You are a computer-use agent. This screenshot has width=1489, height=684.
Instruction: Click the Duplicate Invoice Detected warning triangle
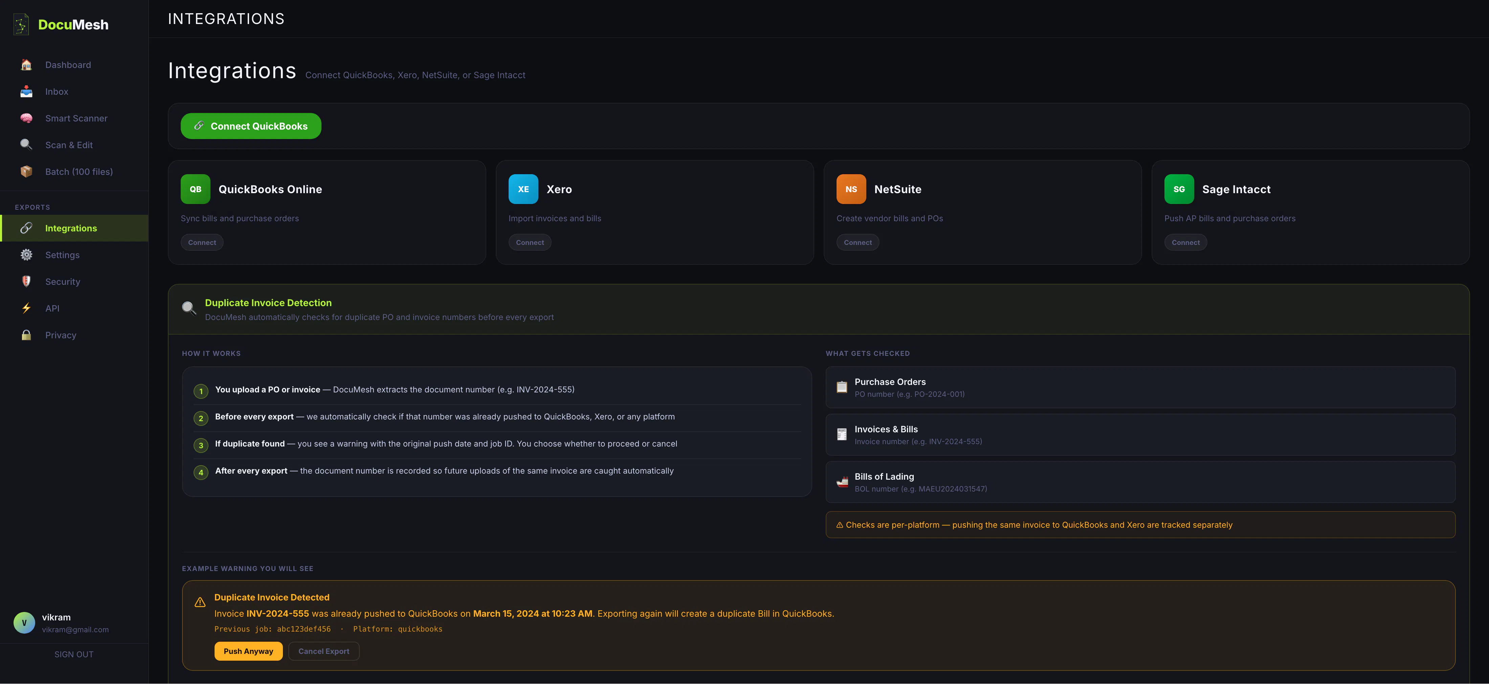click(x=200, y=602)
